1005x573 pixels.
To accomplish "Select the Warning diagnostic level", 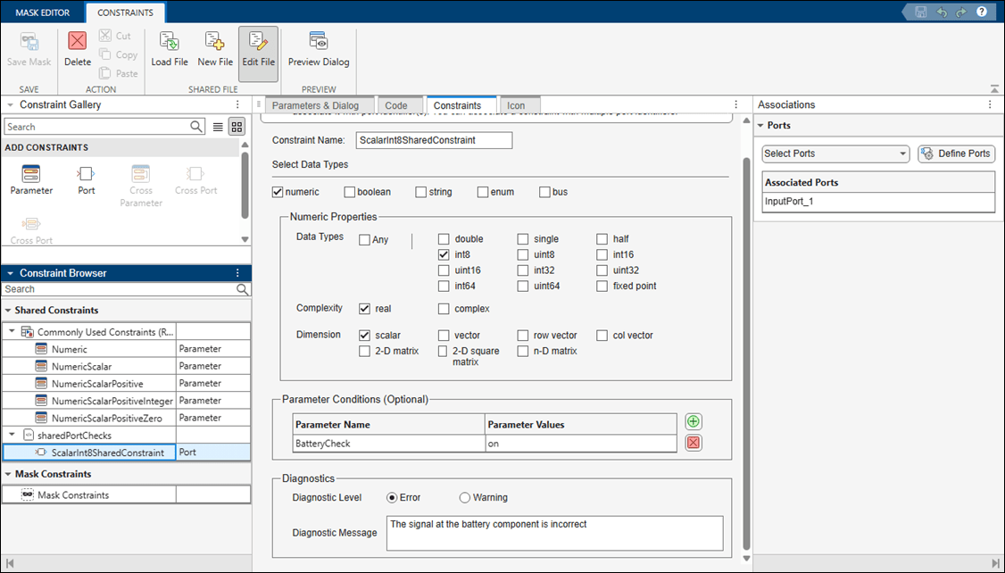I will point(465,498).
